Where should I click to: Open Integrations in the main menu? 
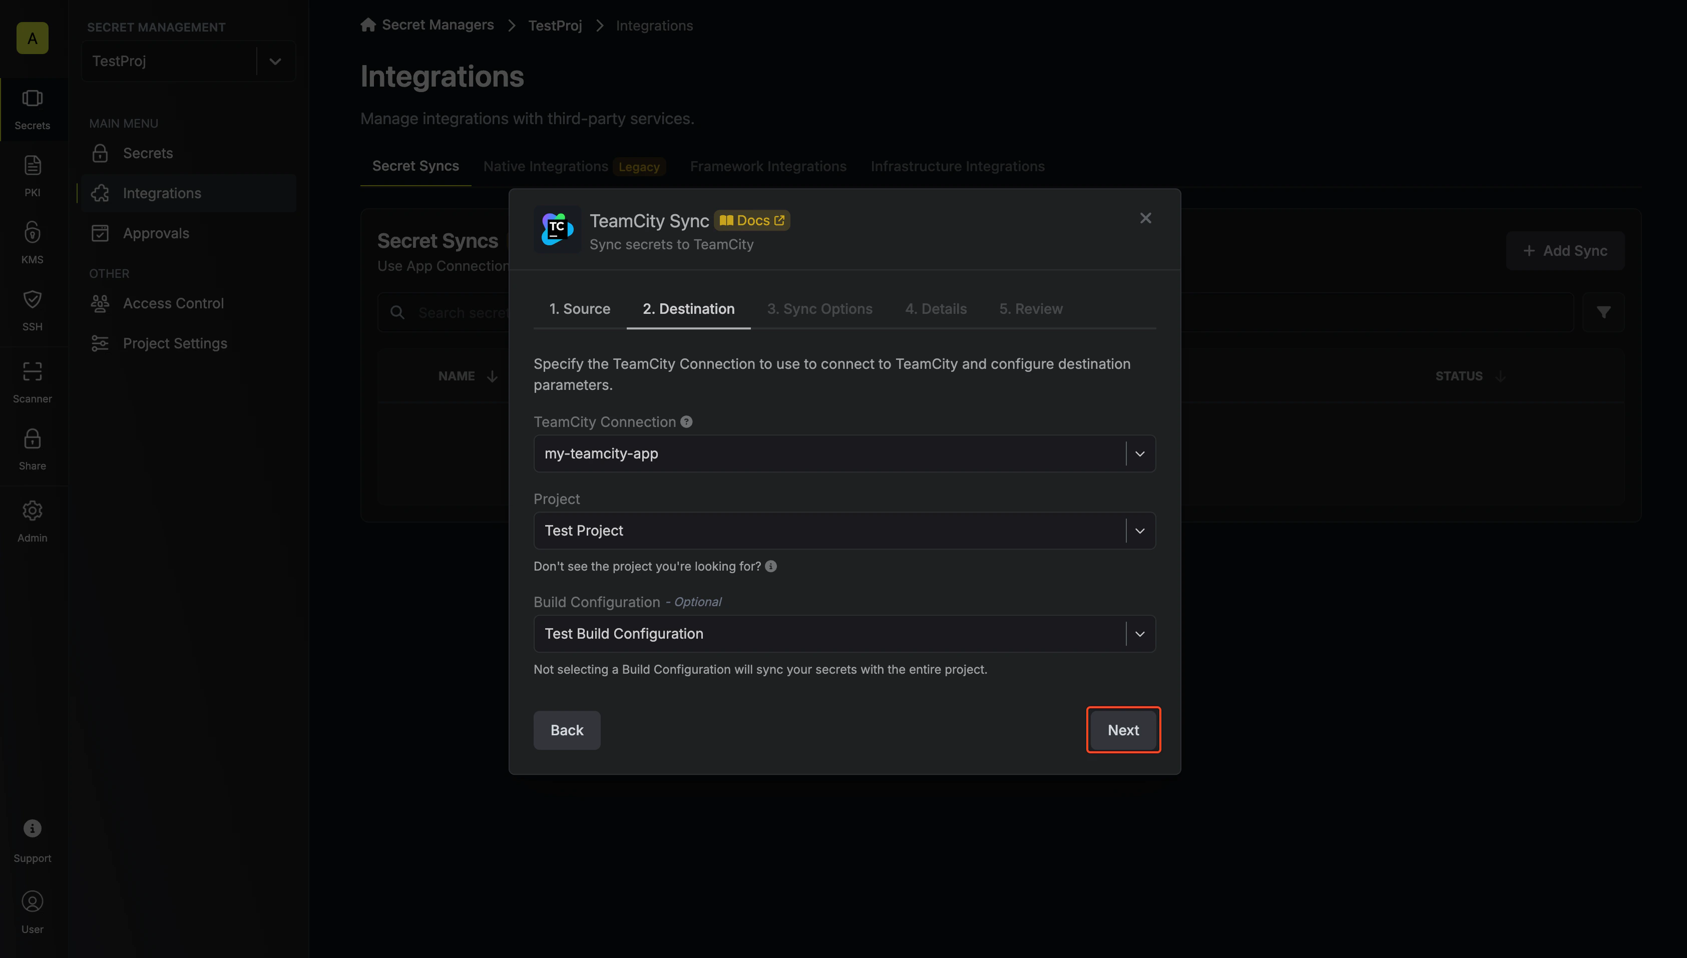tap(188, 193)
